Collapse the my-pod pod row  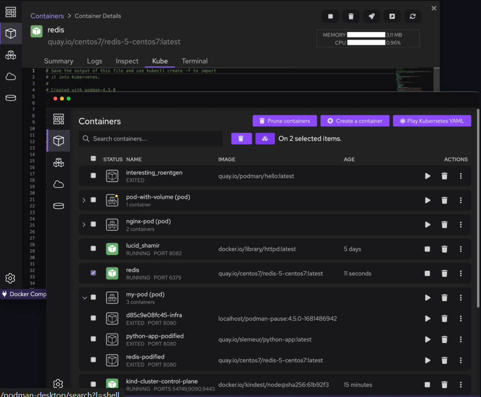click(x=84, y=298)
